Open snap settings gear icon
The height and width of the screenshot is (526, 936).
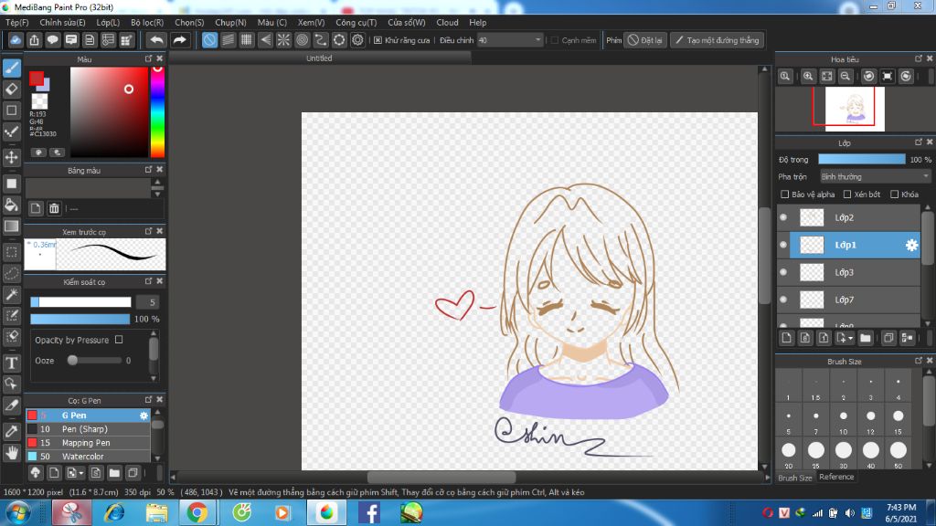(x=357, y=40)
